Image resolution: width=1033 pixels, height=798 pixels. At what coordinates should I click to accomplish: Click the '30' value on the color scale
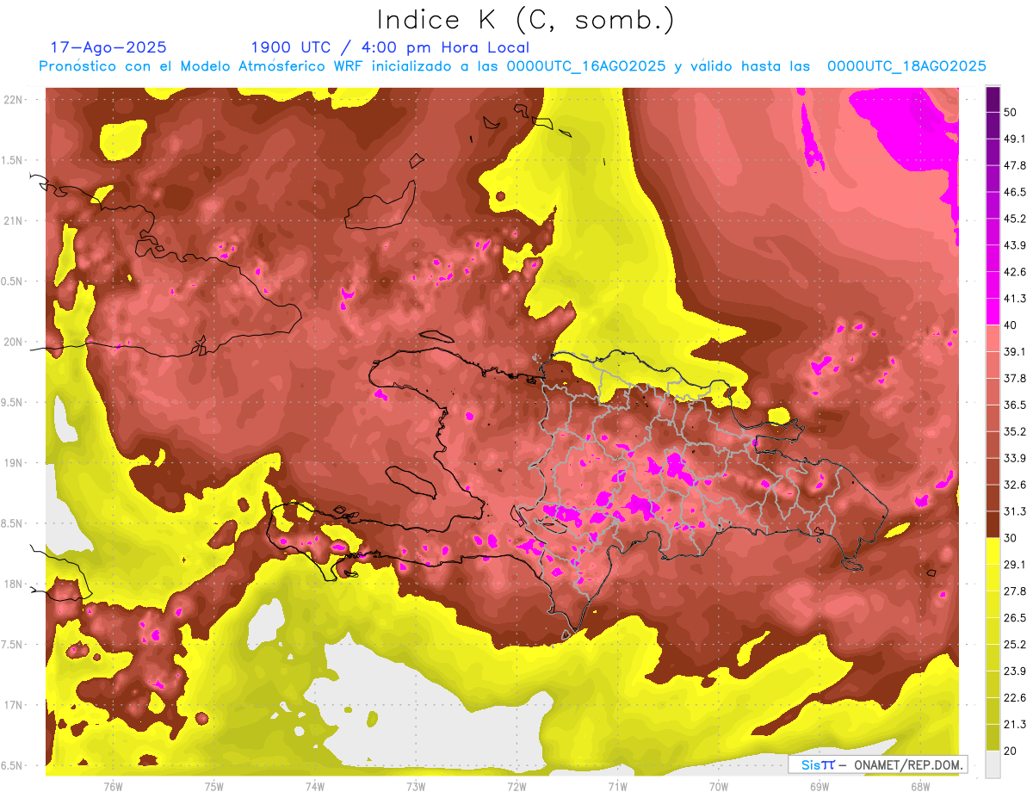[1011, 538]
